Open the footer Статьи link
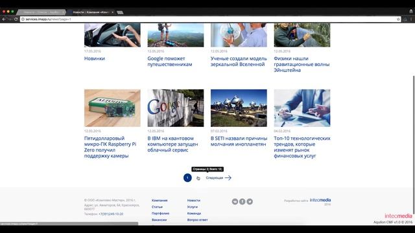The height and width of the screenshot is (233, 415). [157, 207]
